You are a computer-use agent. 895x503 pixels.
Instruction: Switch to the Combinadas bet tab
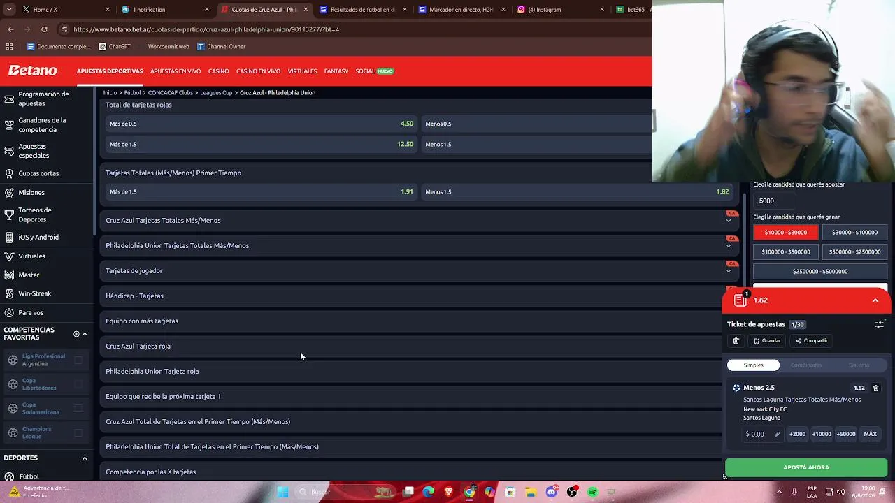click(x=806, y=365)
